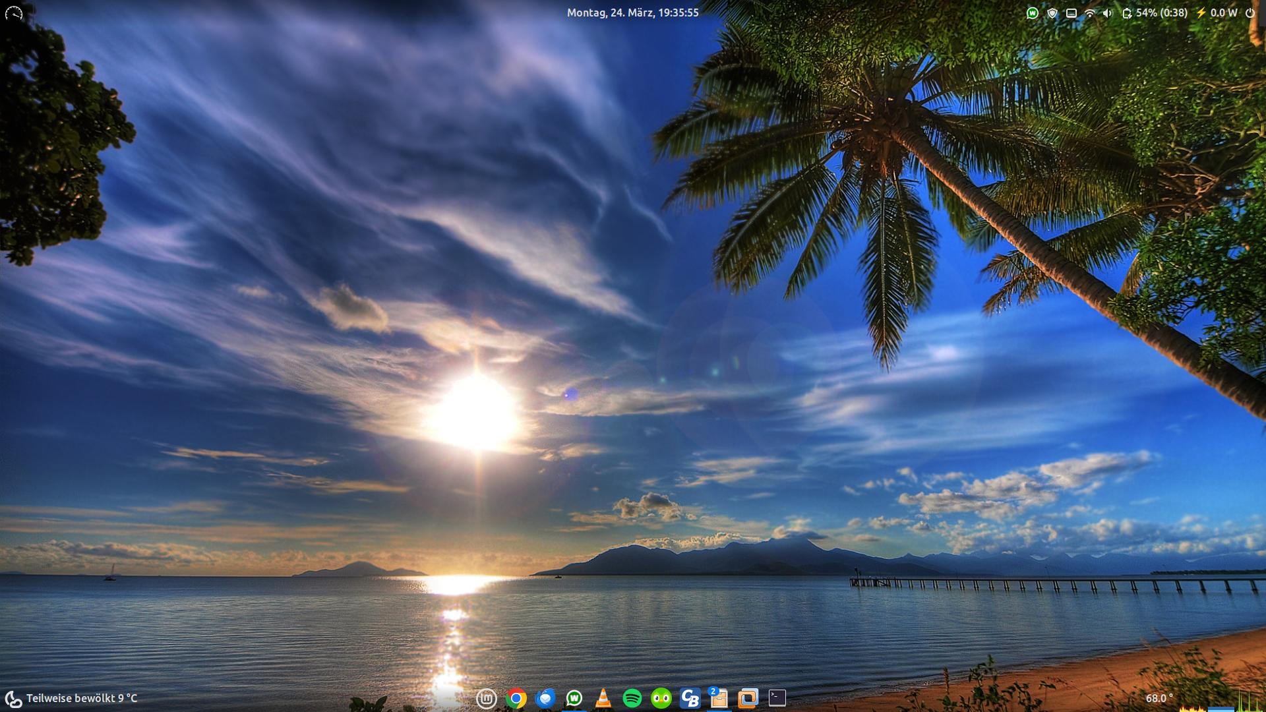This screenshot has height=712, width=1266.
Task: Open calendar from date and time
Action: pyautogui.click(x=632, y=13)
